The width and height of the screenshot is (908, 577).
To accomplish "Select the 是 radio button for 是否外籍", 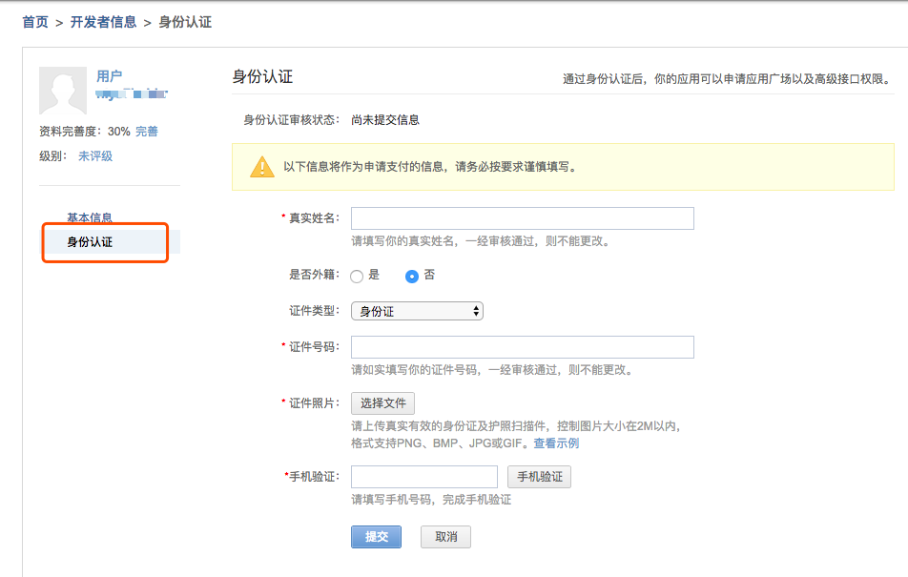I will 355,277.
